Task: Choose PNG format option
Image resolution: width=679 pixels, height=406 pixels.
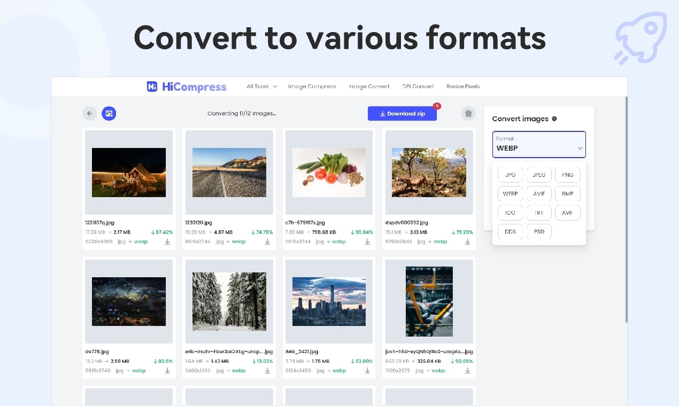Action: tap(568, 175)
